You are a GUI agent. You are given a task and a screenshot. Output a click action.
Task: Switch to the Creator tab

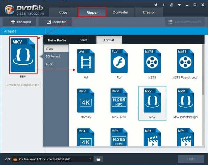(x=149, y=12)
